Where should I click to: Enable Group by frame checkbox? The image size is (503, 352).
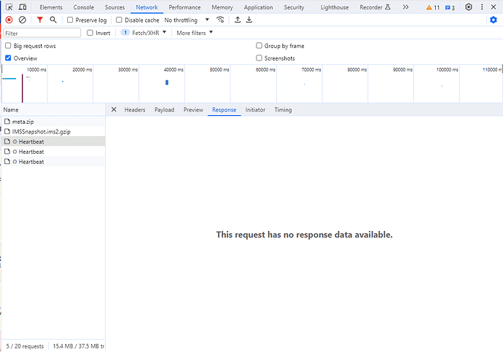click(259, 46)
